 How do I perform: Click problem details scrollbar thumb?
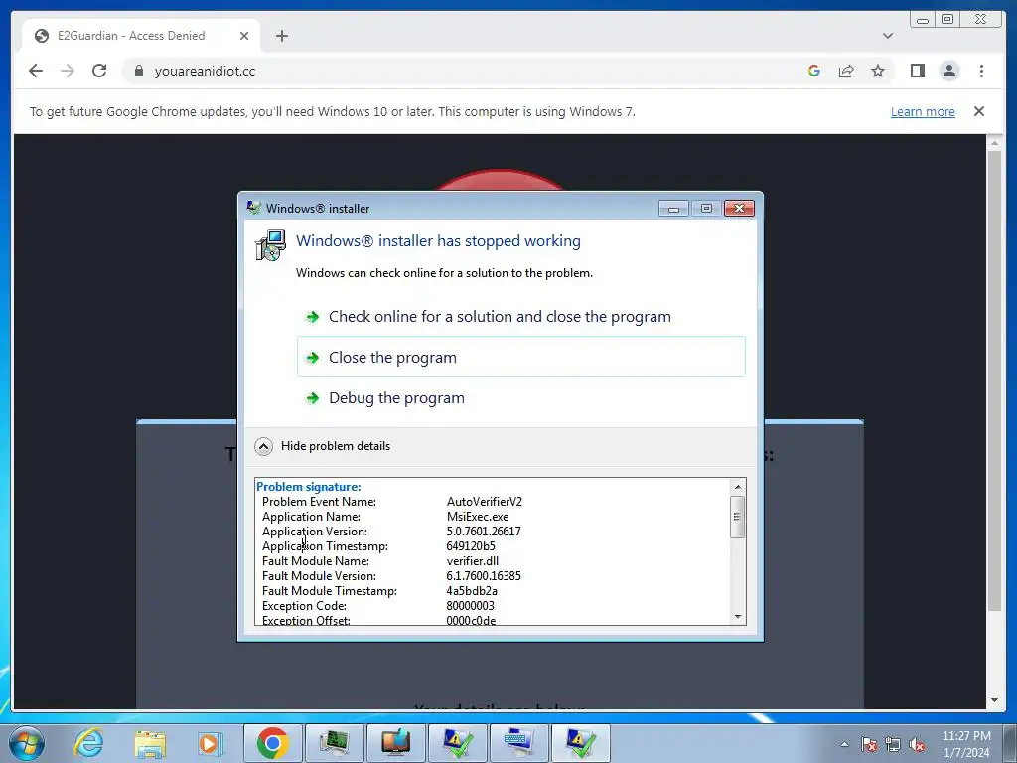click(x=738, y=517)
